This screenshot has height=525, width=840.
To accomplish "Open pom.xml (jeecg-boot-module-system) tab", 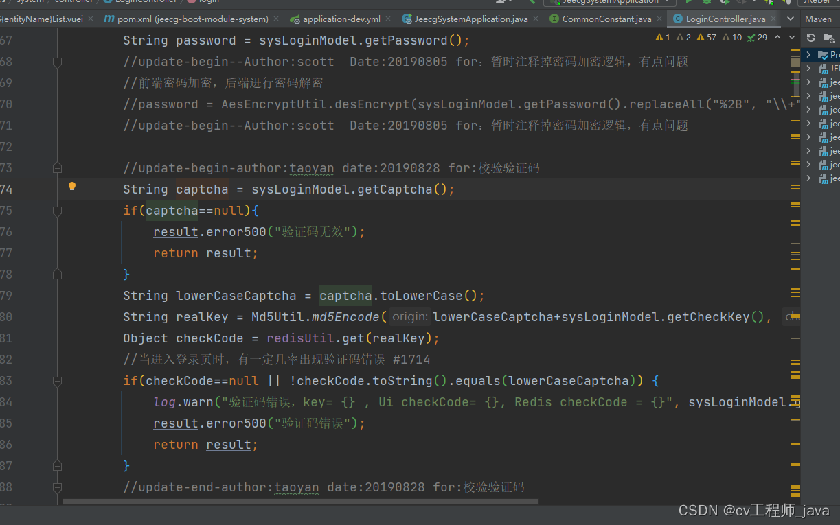I will point(192,19).
